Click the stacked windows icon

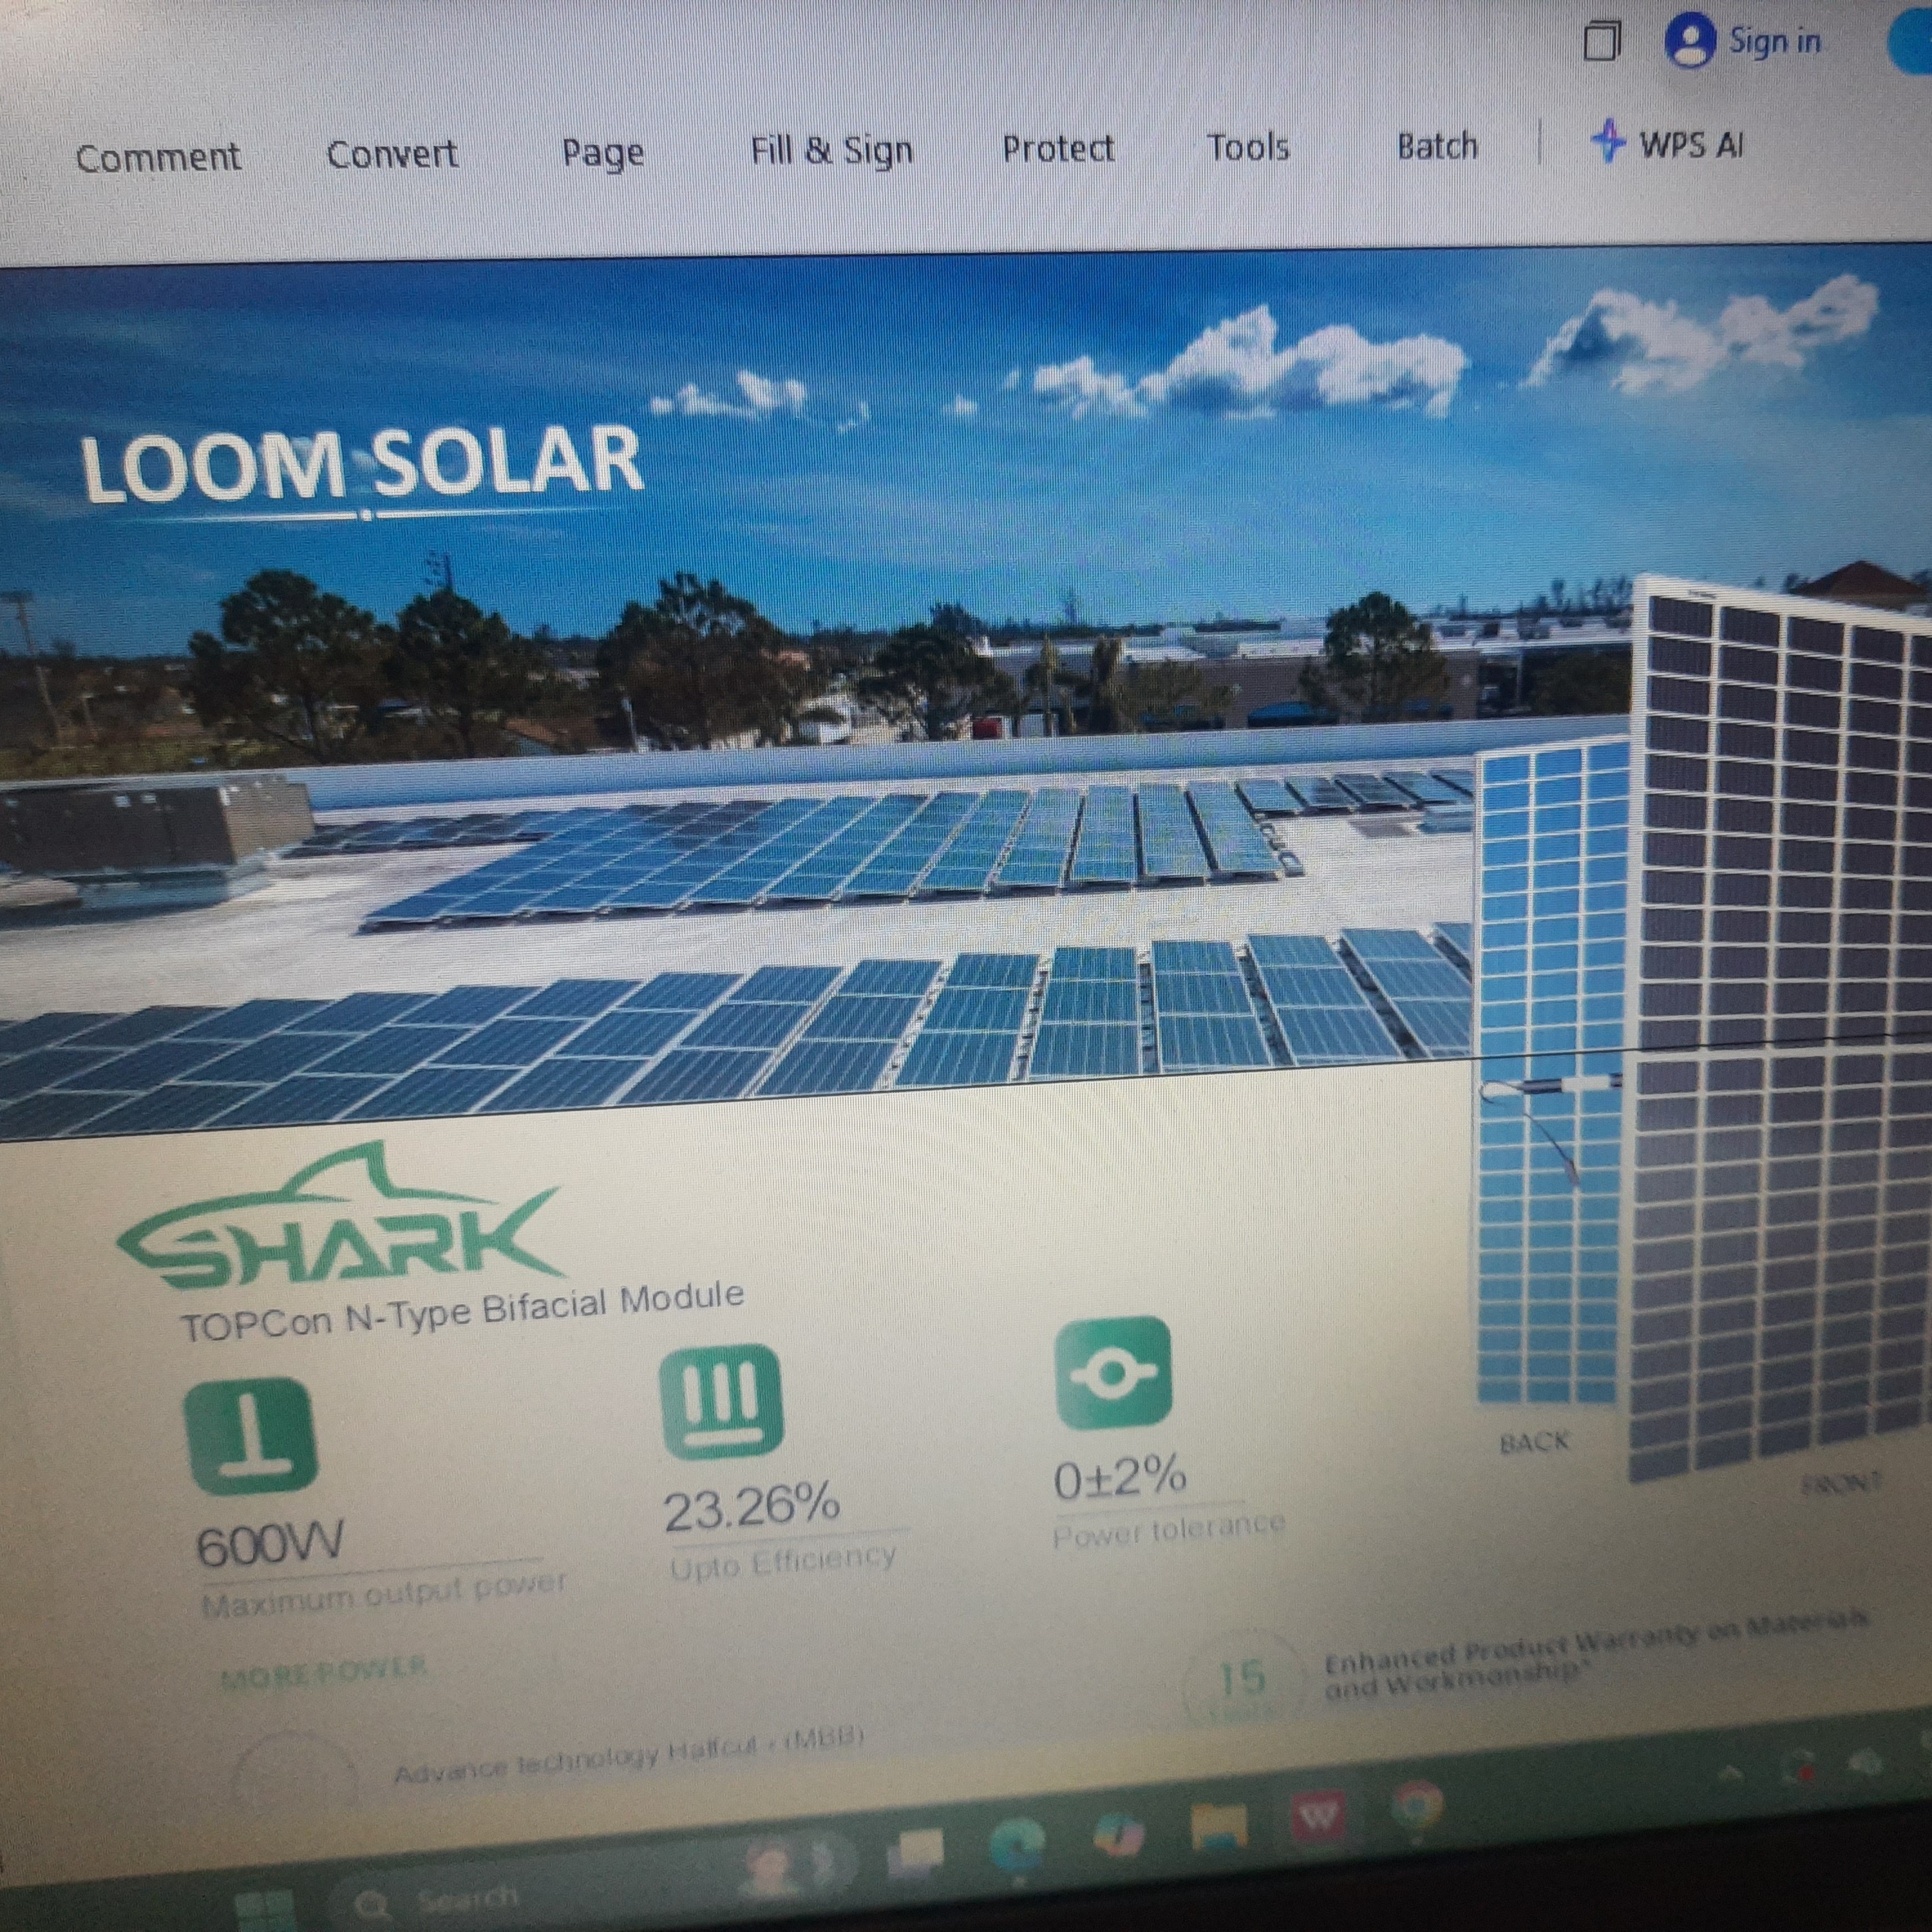pos(1601,42)
